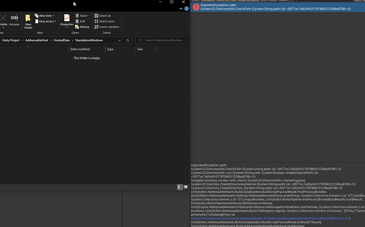Image resolution: width=365 pixels, height=227 pixels.
Task: Click the search magnifier icon
Action: [x=140, y=40]
